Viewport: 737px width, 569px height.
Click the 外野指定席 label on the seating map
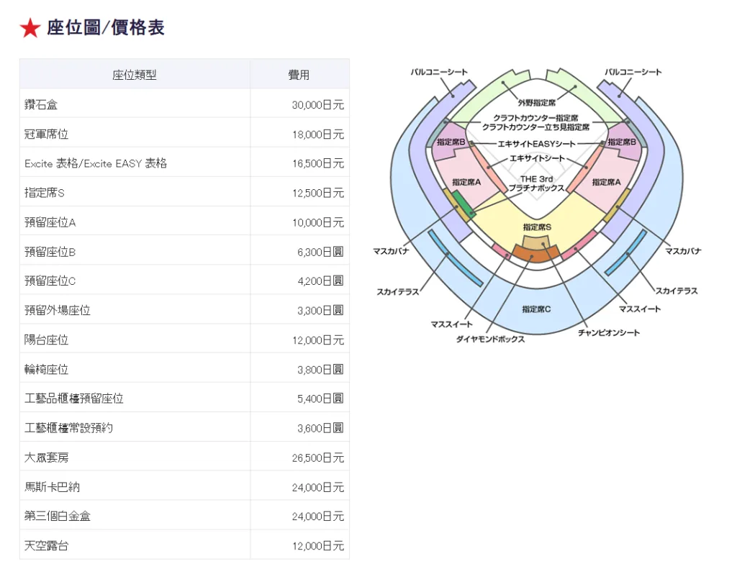536,103
